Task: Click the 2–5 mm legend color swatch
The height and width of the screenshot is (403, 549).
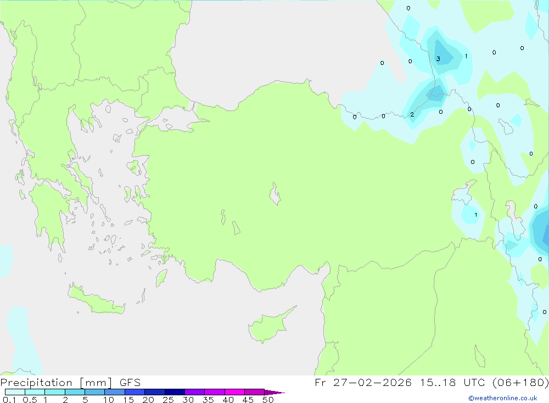Action: click(75, 392)
